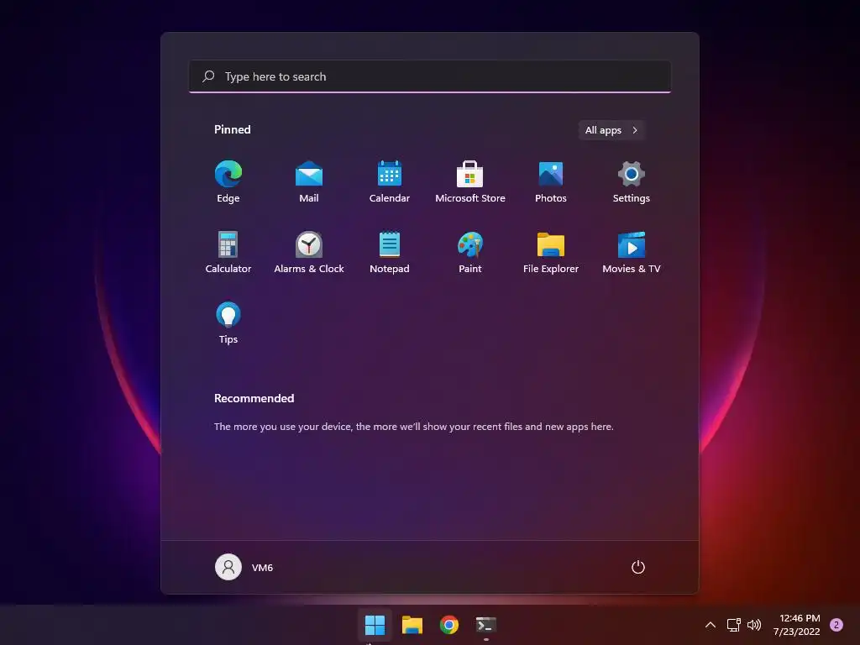The image size is (860, 645).
Task: Launch Google Chrome from the taskbar
Action: (449, 625)
